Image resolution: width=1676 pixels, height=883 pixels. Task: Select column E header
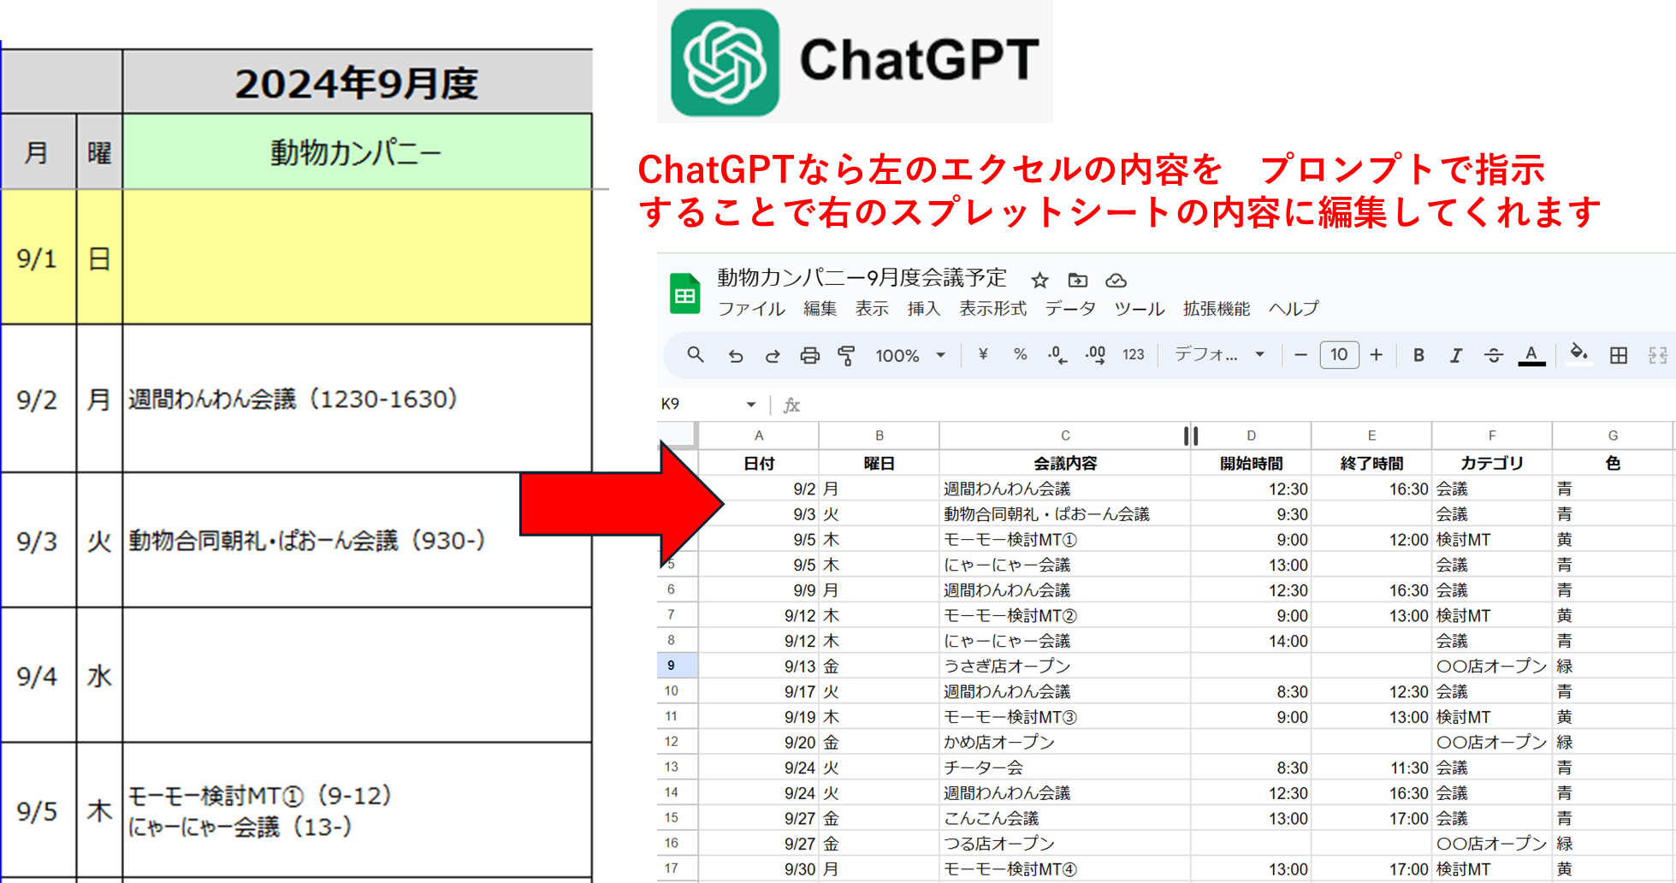(1371, 436)
